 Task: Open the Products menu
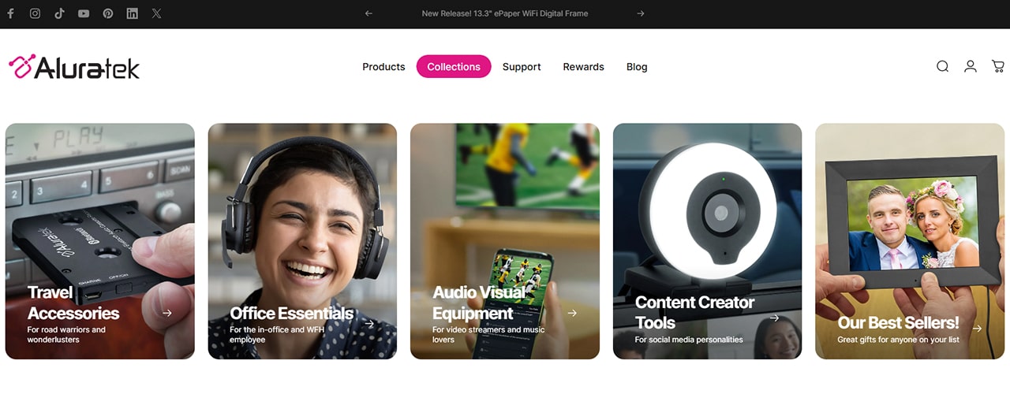coord(383,67)
